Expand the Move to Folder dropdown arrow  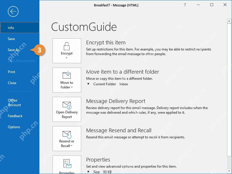coord(72,87)
